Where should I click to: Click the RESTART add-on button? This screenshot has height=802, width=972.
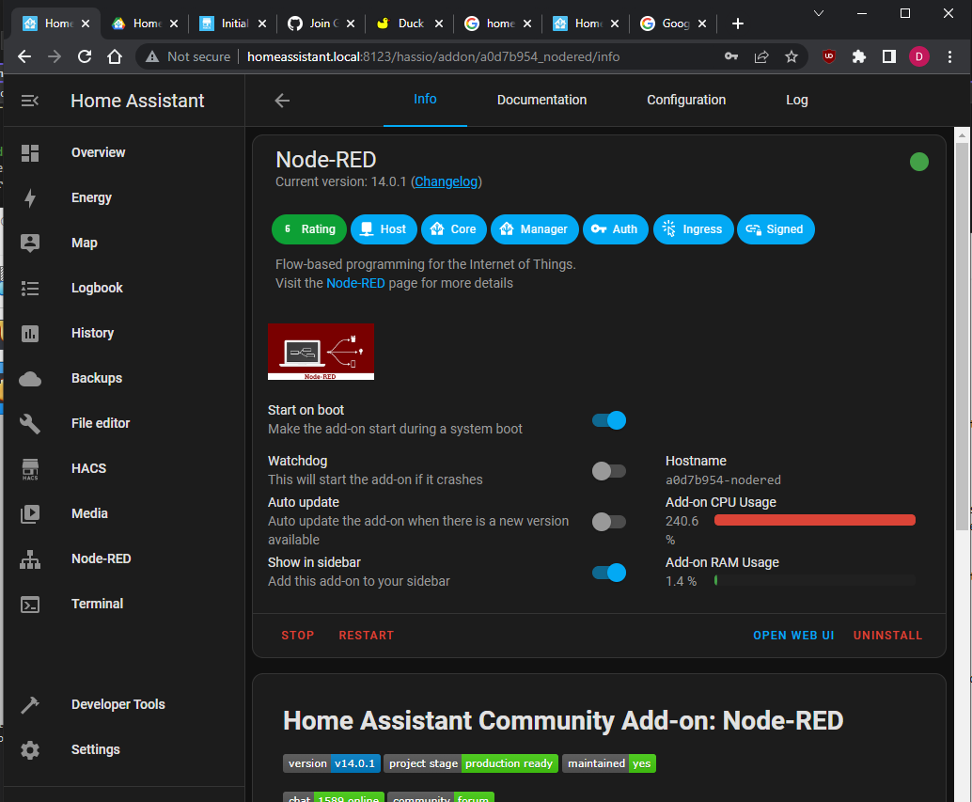pyautogui.click(x=367, y=636)
